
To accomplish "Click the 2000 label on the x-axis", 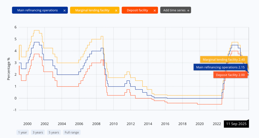I will pos(27,124).
